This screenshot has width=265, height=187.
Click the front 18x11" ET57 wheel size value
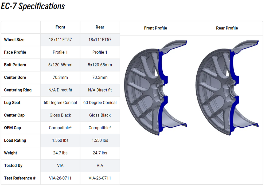pyautogui.click(x=60, y=40)
